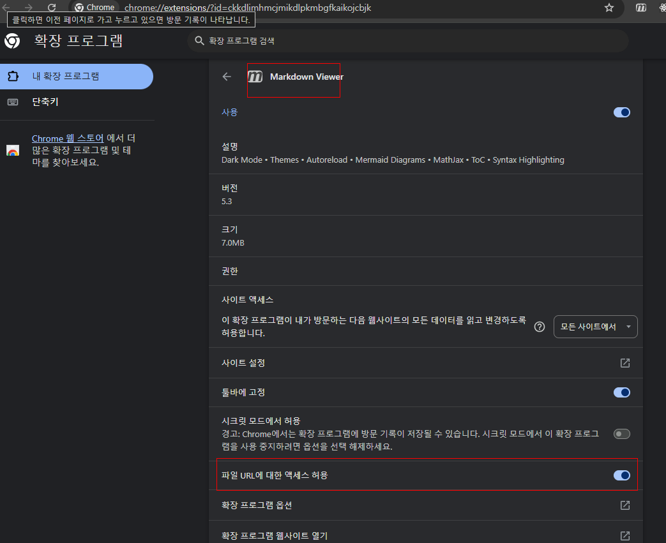Screen dimensions: 666x543
Task: Click the chrome://extensions address bar URL
Action: pyautogui.click(x=248, y=8)
